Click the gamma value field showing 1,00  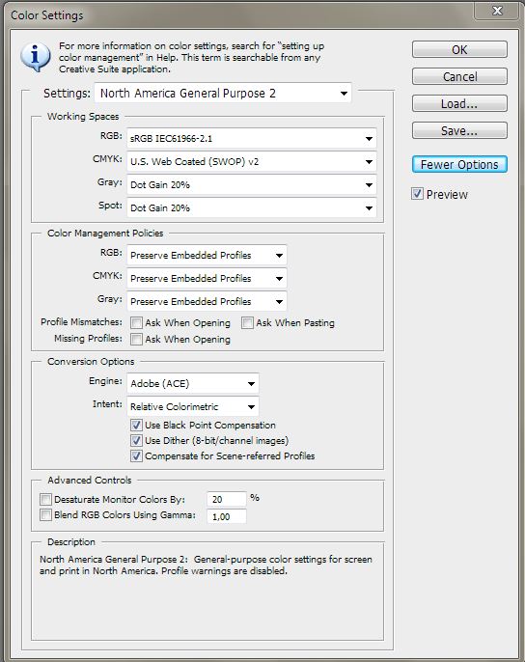[x=227, y=516]
